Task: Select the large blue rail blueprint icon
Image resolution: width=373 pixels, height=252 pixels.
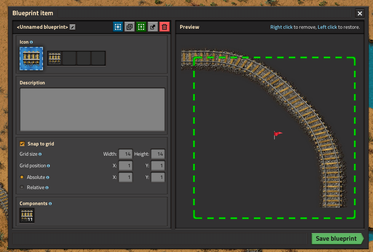Action: point(31,59)
